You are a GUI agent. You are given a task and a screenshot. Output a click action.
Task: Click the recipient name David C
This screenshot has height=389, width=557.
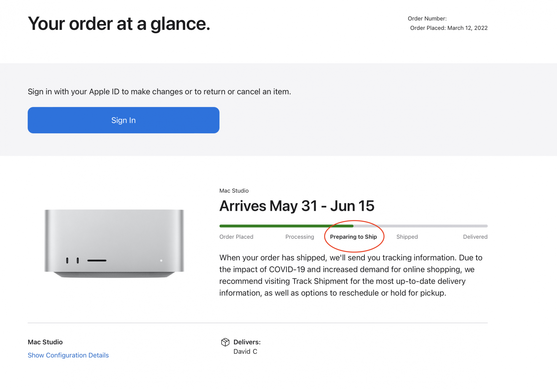click(245, 352)
